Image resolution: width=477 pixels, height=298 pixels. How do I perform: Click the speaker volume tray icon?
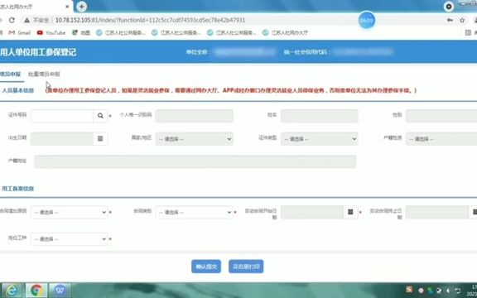448,291
